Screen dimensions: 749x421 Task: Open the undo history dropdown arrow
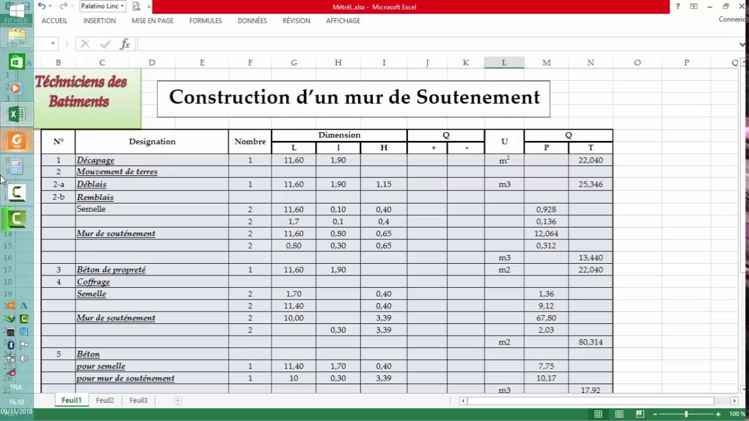pos(51,6)
